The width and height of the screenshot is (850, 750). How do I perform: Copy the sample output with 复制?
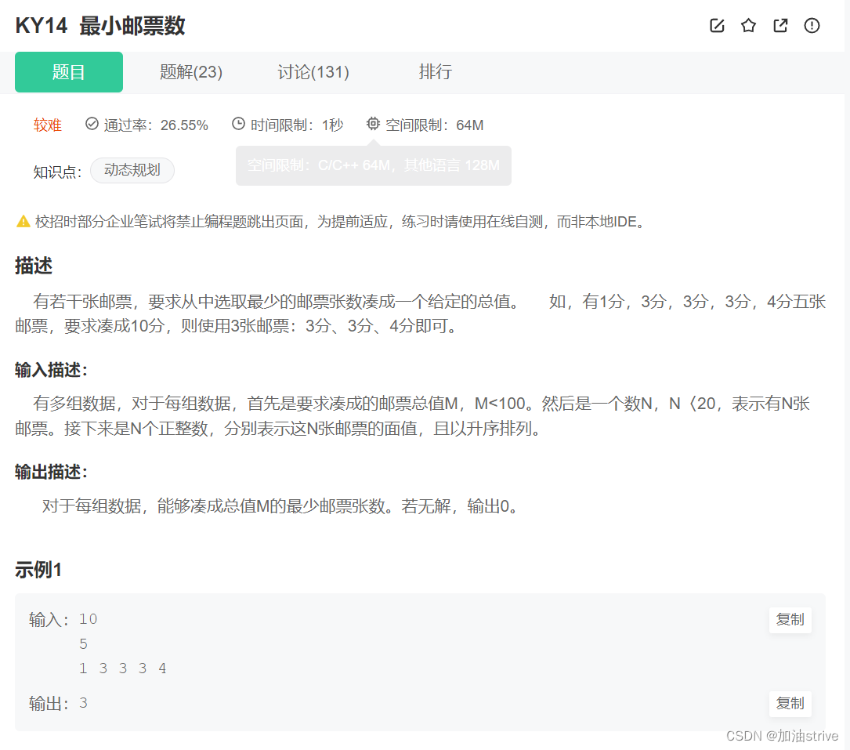click(790, 703)
